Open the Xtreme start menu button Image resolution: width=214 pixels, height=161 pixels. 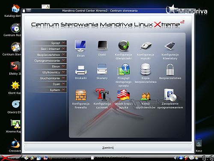[x=10, y=158]
